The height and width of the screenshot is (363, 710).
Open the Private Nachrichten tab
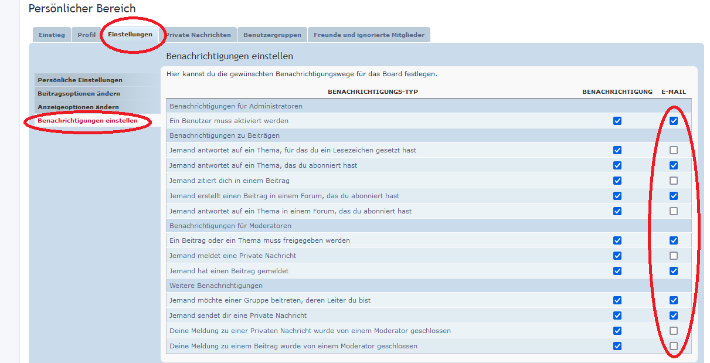click(x=198, y=35)
